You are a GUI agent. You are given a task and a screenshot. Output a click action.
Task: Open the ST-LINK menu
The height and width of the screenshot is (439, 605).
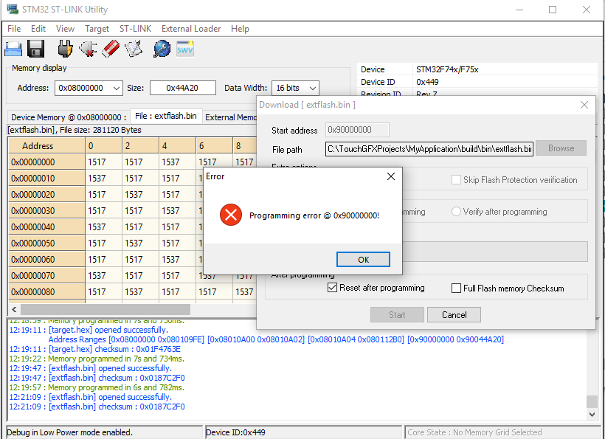(x=135, y=29)
